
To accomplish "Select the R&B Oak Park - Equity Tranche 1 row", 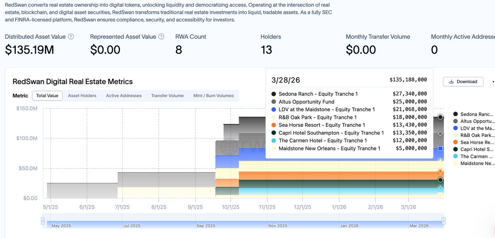I will (349, 117).
